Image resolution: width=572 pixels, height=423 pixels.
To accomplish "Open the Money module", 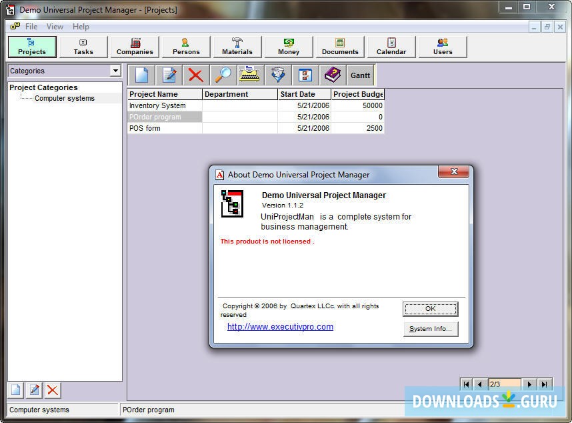I will (289, 47).
